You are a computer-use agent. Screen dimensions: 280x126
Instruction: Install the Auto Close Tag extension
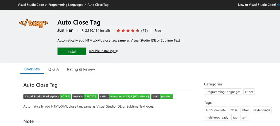(72, 52)
